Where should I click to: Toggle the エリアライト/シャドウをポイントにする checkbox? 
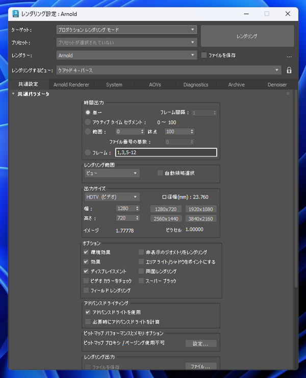[141, 262]
